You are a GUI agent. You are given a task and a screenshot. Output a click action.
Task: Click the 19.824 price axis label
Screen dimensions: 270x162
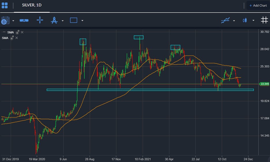tap(265, 101)
